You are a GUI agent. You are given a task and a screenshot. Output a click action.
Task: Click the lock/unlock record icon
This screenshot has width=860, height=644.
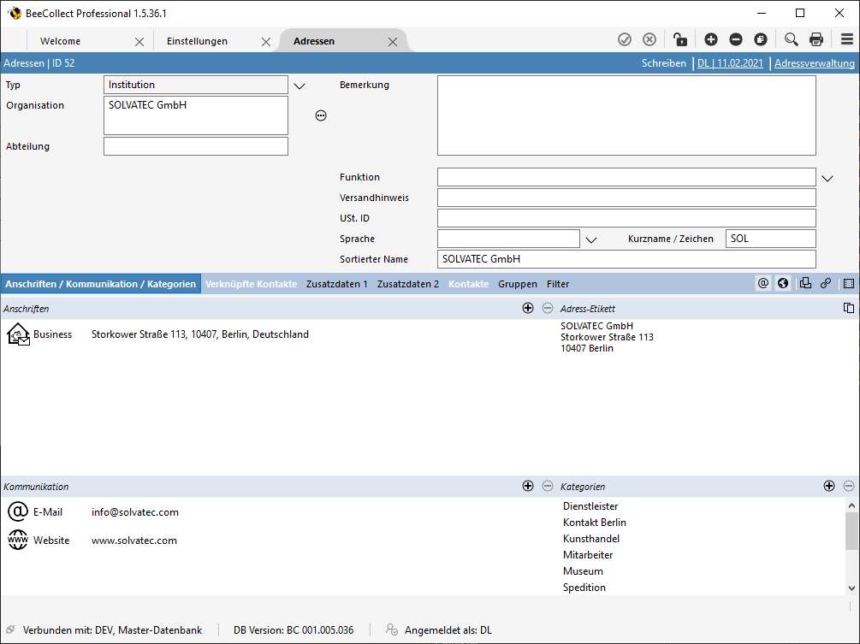point(679,39)
